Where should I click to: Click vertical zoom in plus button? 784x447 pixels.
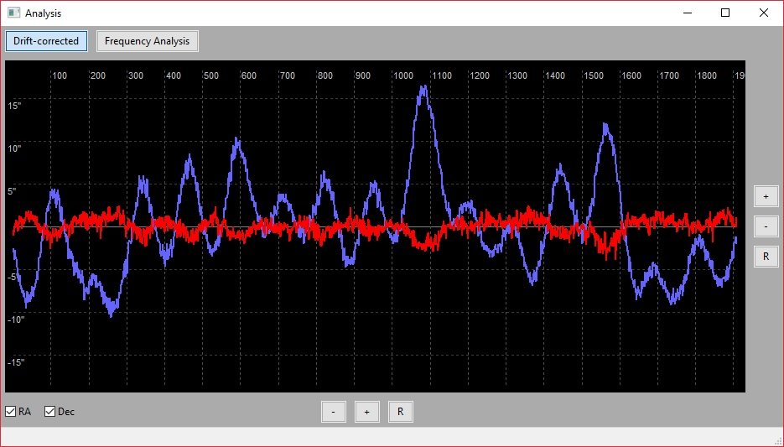(766, 196)
